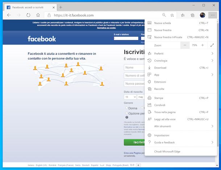Focus the E-mail o telefono field
This screenshot has height=170, width=221.
click(126, 38)
